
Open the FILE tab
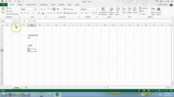click(4, 5)
